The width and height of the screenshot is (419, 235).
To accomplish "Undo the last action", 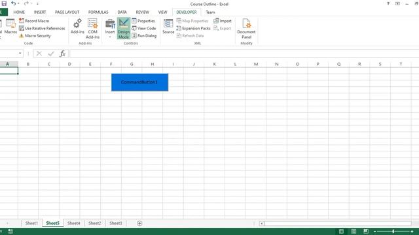I will coord(13,3).
